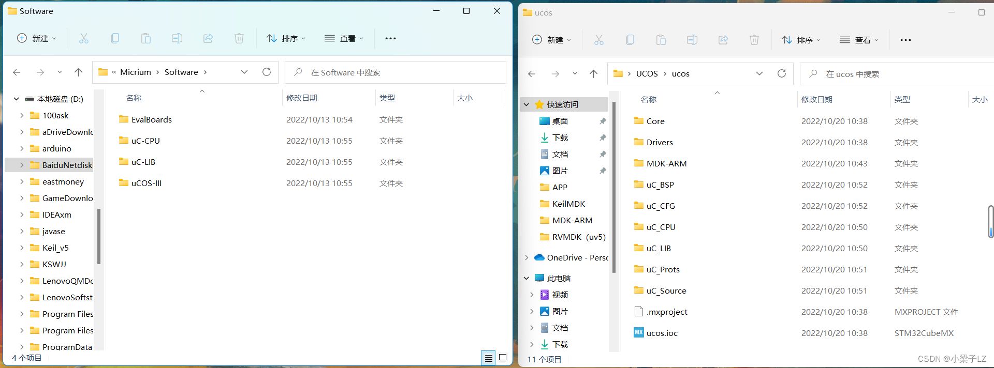
Task: Click search box in ucos window
Action: pyautogui.click(x=897, y=74)
